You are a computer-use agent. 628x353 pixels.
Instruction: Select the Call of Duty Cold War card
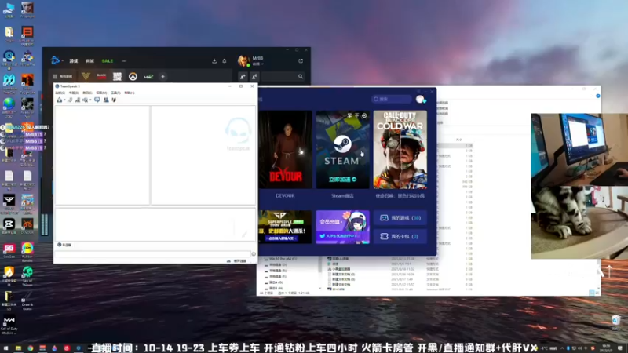400,150
